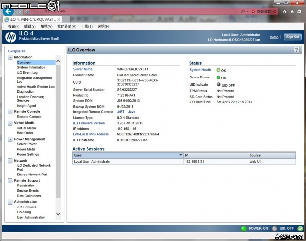Screen dimensions: 306x241
Task: Click the System Health OK icon
Action: 219,70
